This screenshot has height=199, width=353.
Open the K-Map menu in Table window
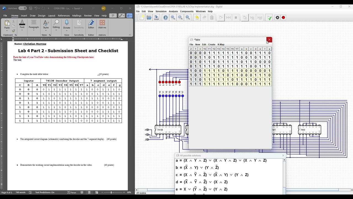pyautogui.click(x=221, y=44)
